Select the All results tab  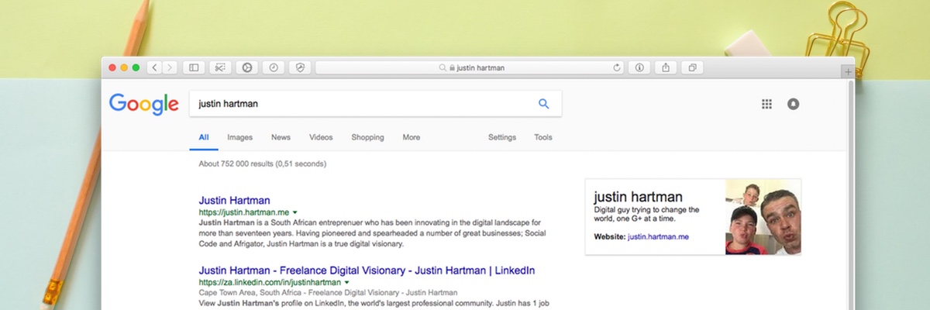[x=204, y=137]
